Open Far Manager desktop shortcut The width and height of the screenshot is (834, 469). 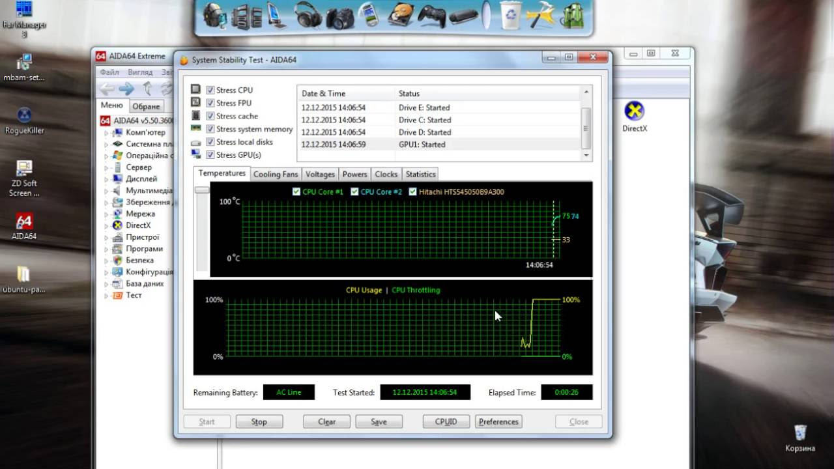pos(24,20)
